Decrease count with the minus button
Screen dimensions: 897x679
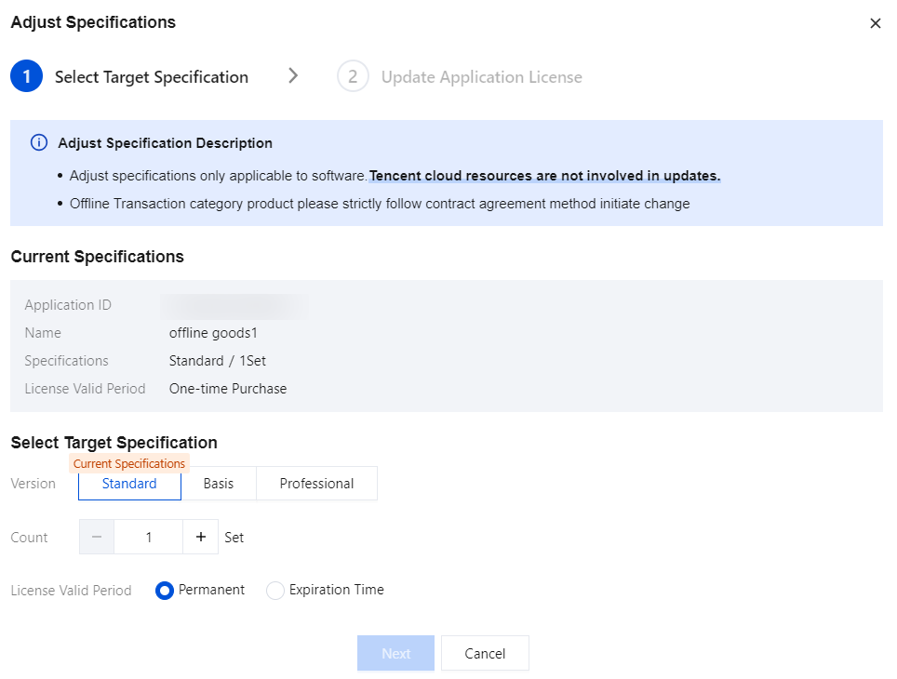tap(97, 537)
